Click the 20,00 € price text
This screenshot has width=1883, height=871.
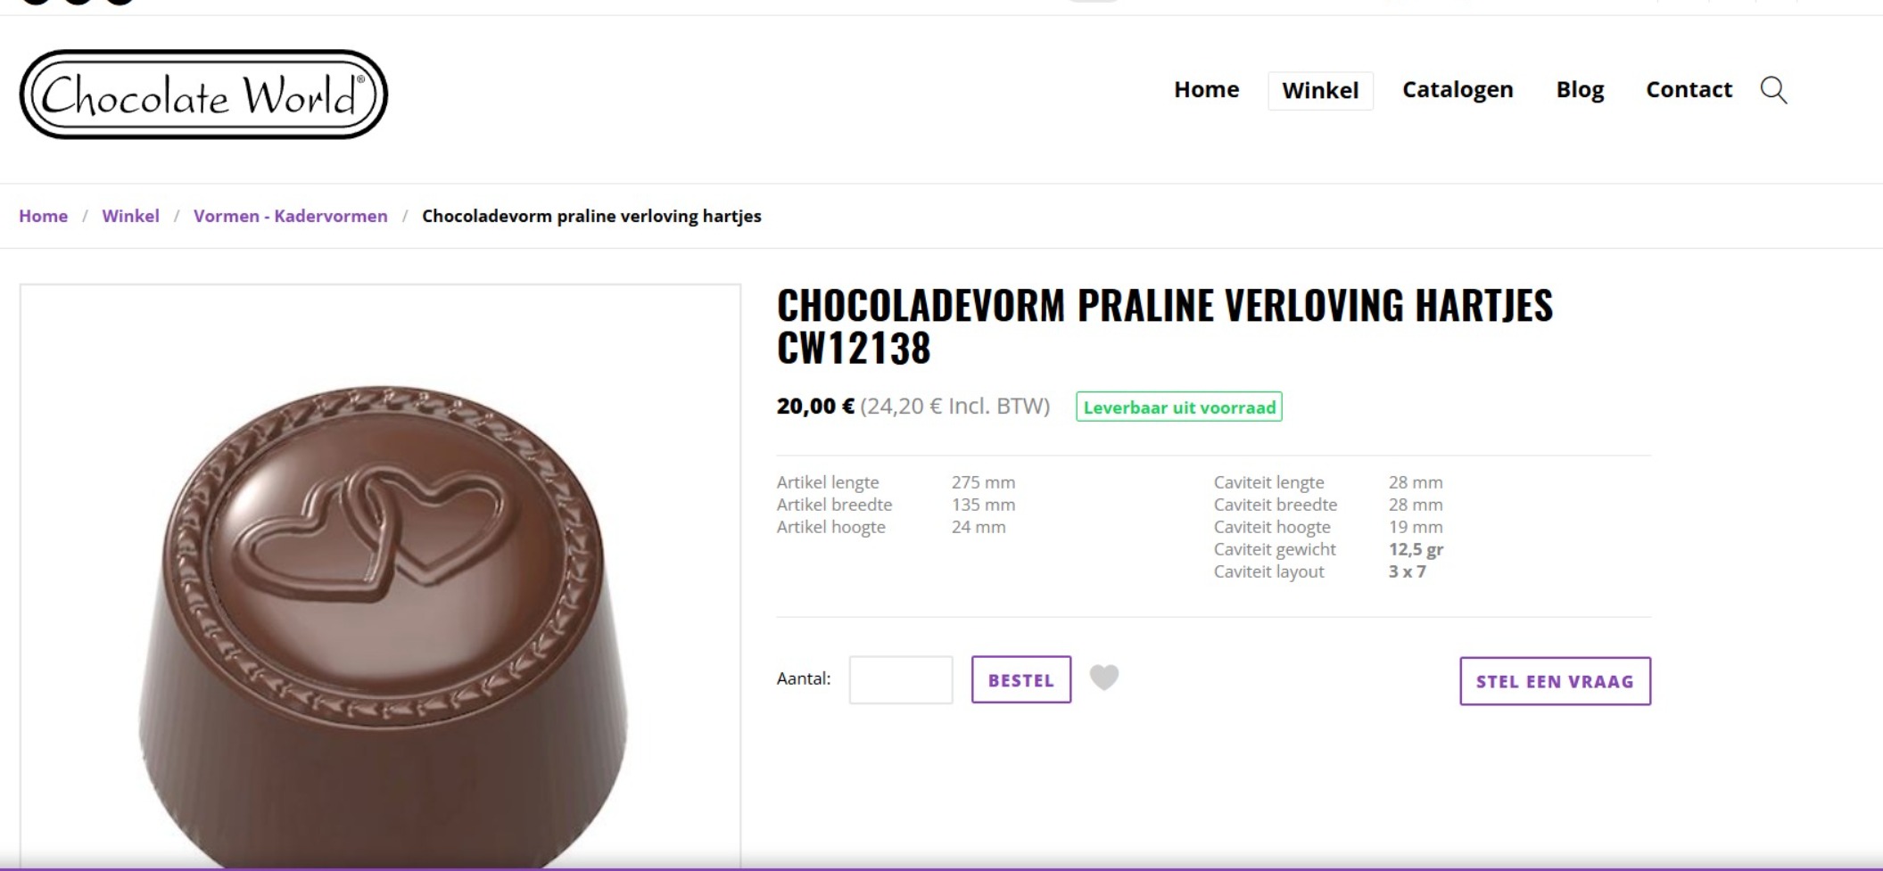pyautogui.click(x=815, y=407)
